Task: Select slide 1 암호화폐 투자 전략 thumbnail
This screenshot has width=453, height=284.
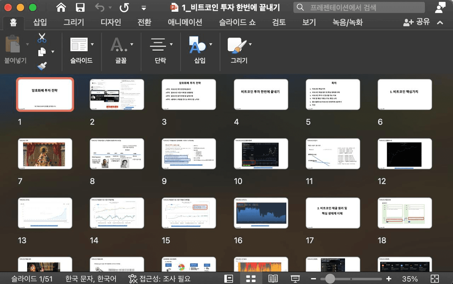Action: (x=45, y=94)
